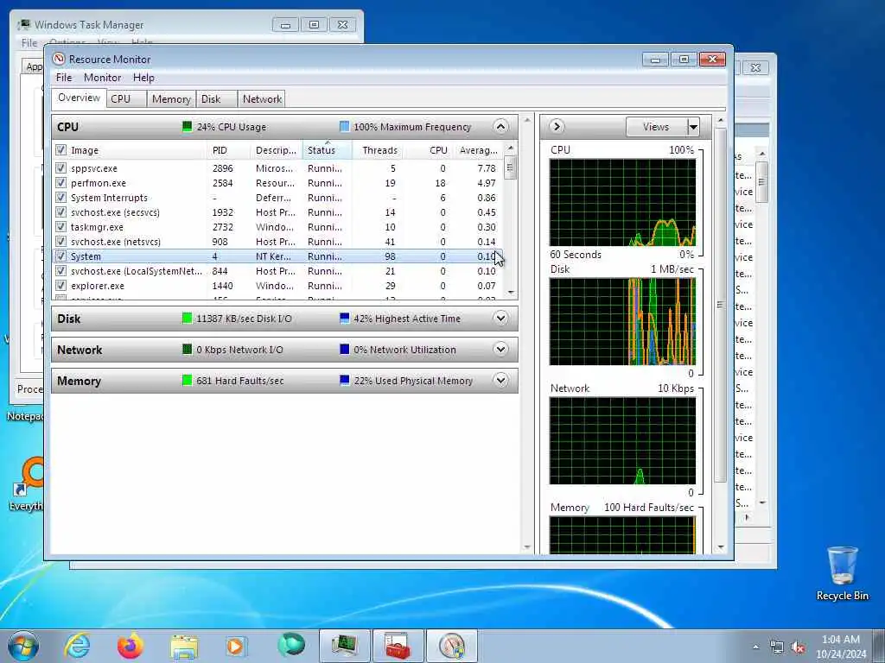Click the blue Maximum Frequency indicator square

tap(344, 126)
